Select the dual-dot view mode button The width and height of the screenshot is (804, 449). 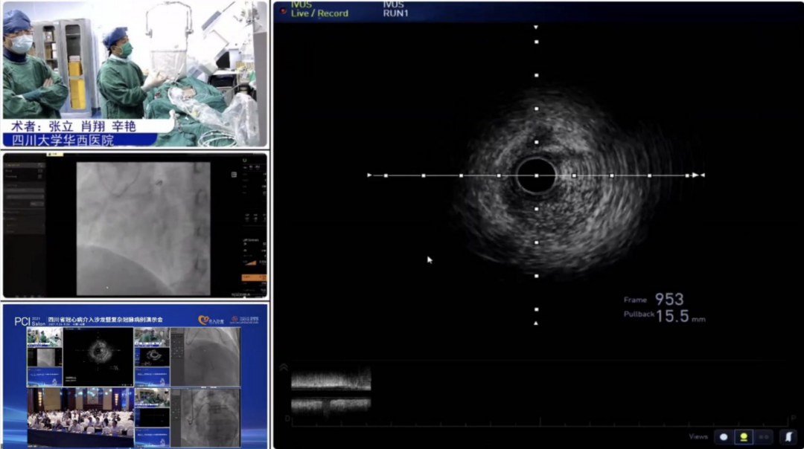click(765, 437)
